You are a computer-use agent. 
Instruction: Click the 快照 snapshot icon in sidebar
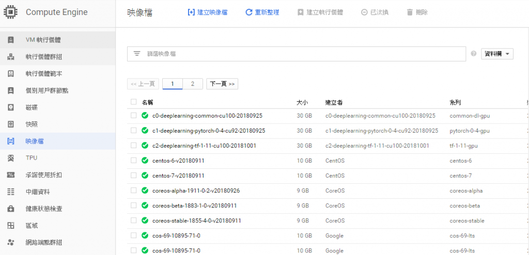click(x=11, y=124)
